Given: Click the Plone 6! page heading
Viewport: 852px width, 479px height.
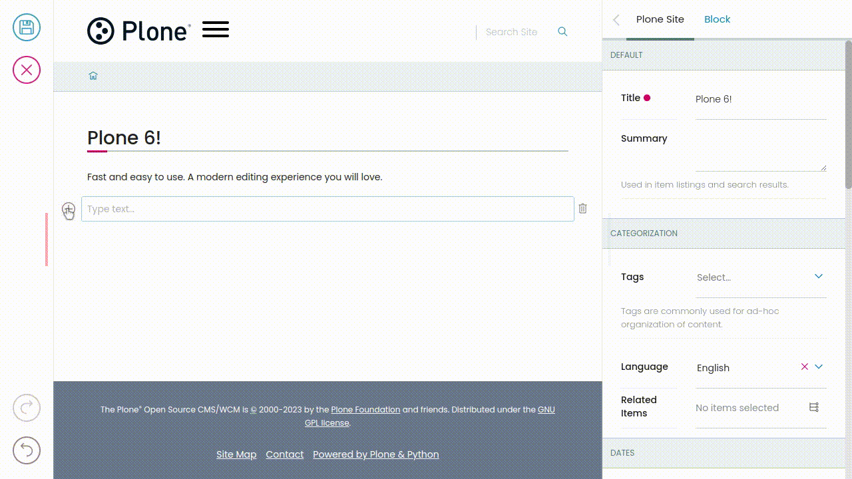Looking at the screenshot, I should [124, 138].
